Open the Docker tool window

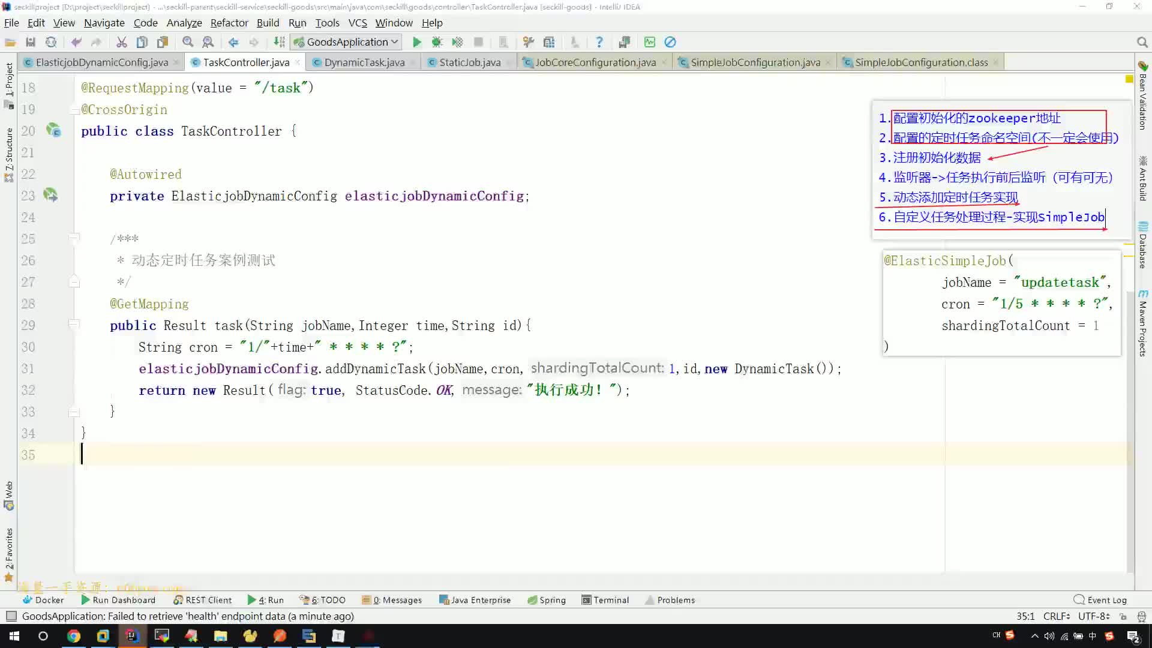point(43,600)
